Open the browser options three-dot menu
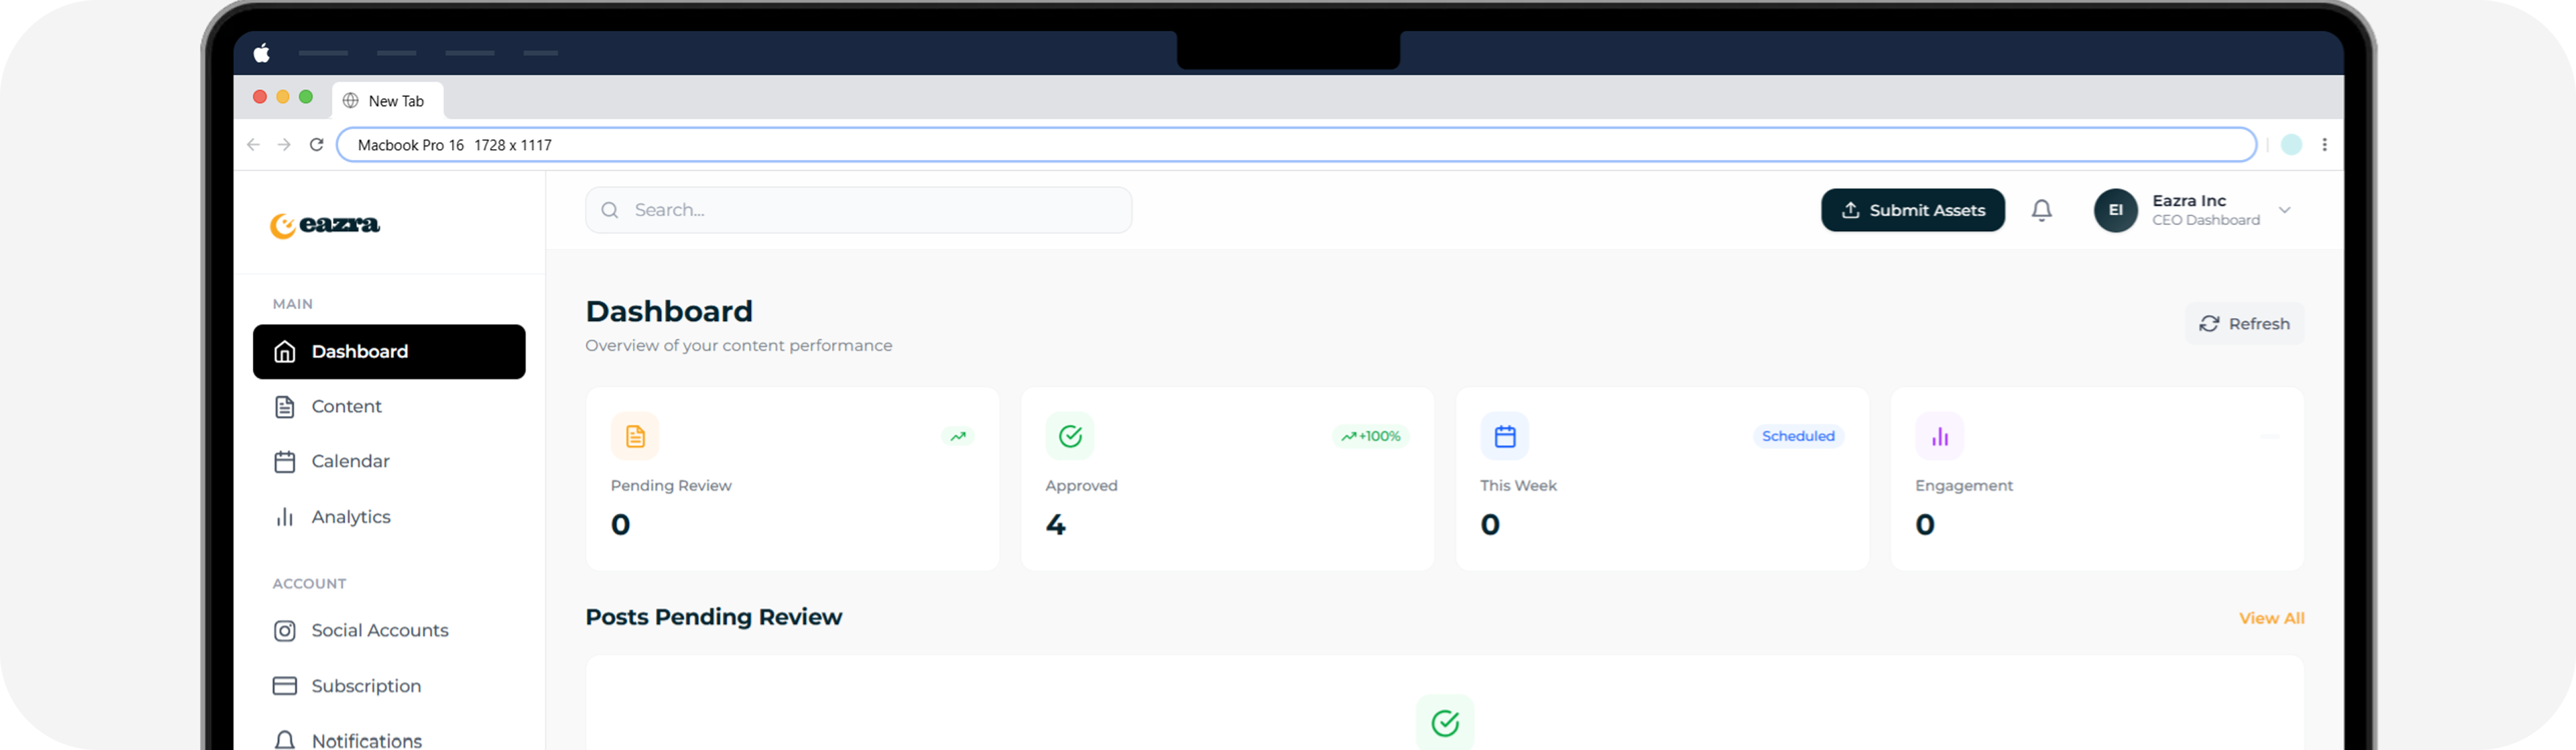 2325,144
